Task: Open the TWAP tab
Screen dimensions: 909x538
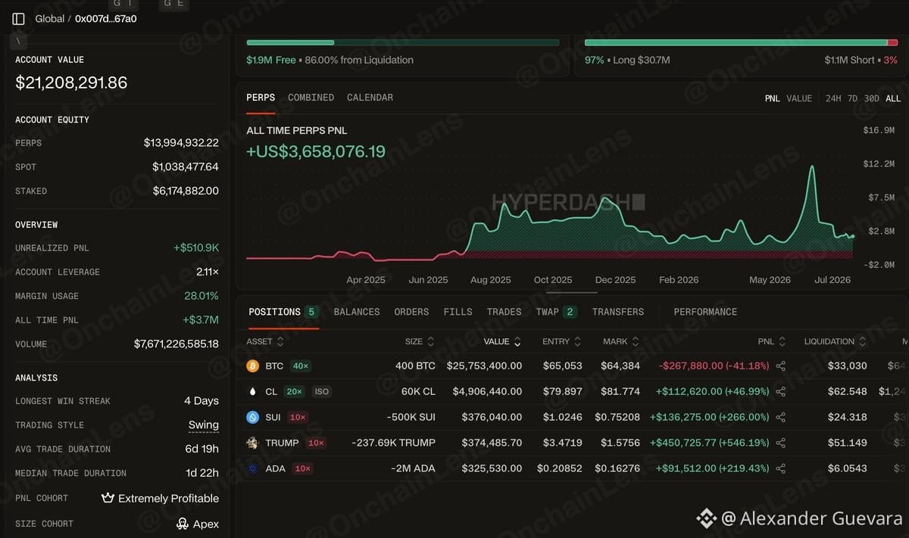Action: 556,312
